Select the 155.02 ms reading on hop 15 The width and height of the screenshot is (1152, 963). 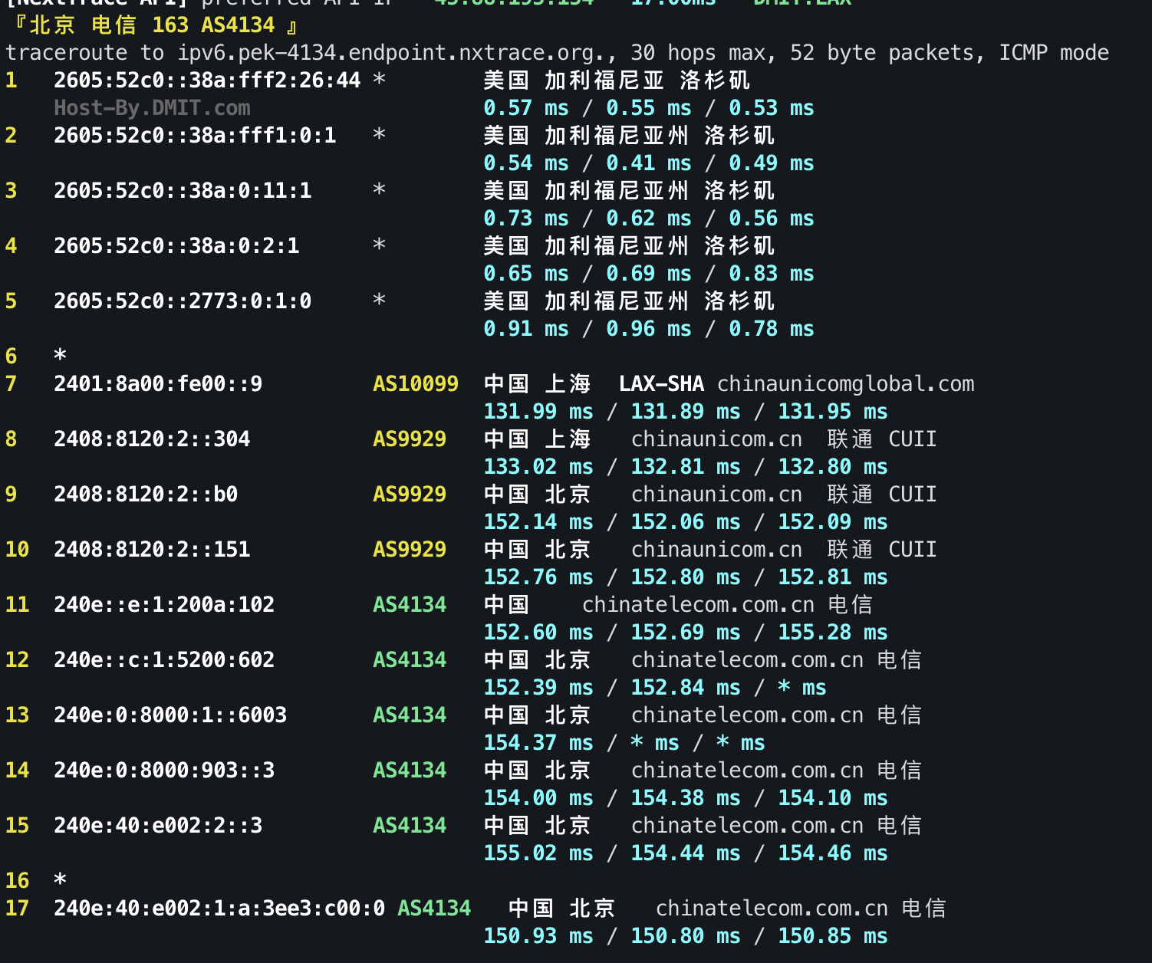[x=537, y=853]
